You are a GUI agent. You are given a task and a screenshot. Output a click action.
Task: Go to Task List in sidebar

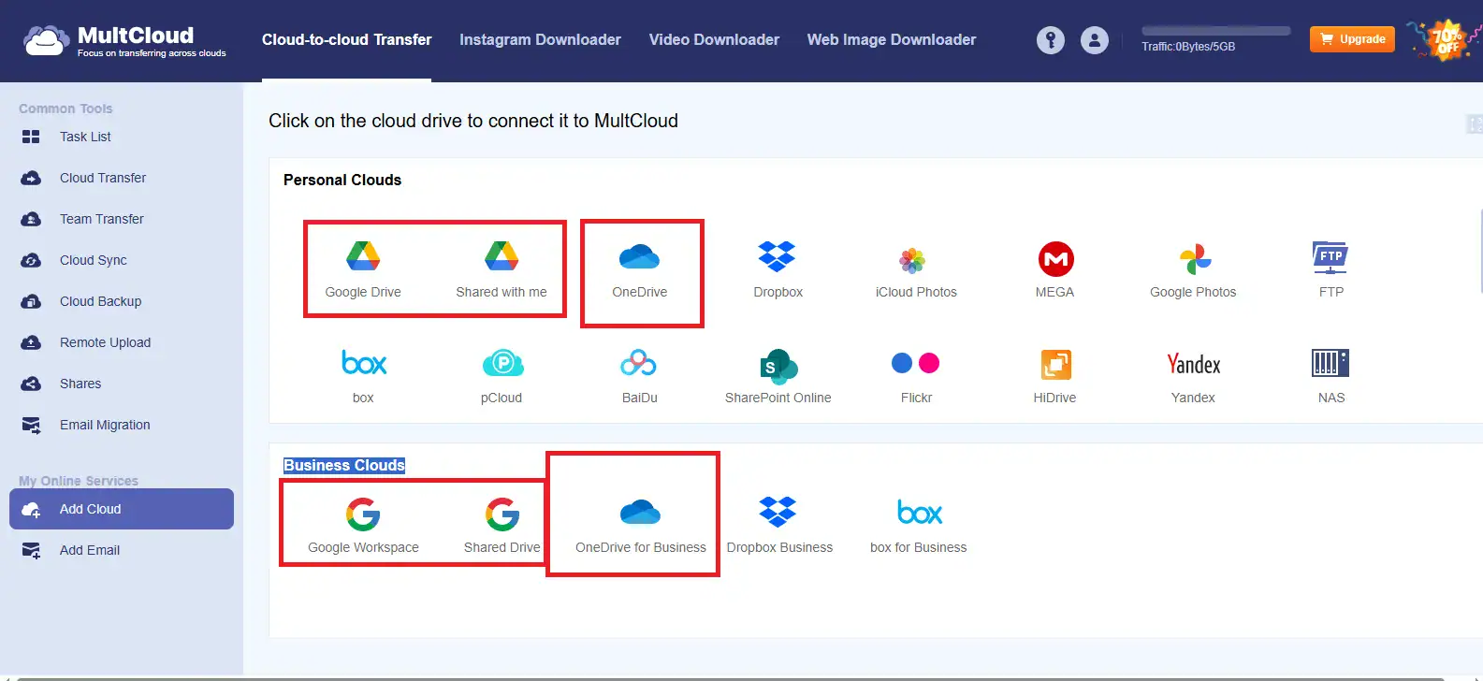point(85,137)
